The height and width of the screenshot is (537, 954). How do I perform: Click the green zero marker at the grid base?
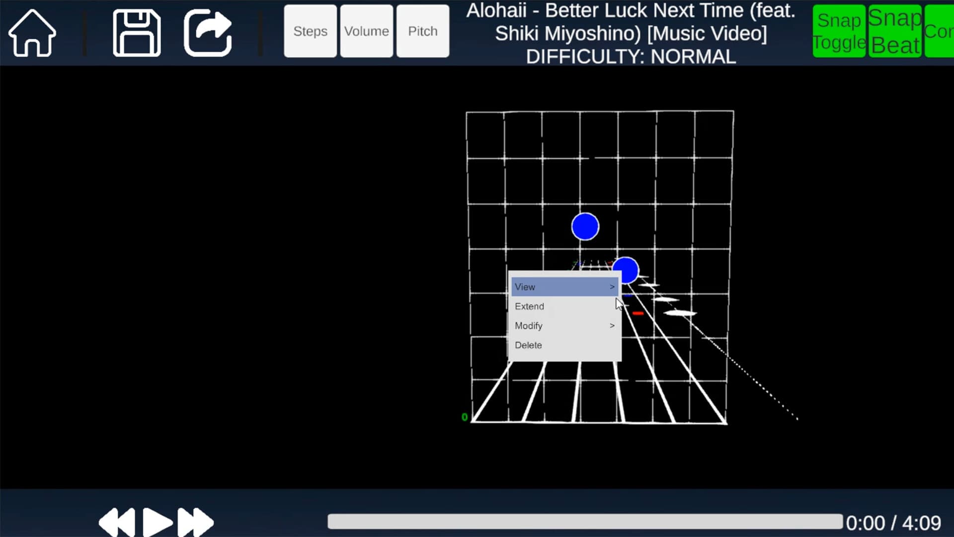pos(465,418)
